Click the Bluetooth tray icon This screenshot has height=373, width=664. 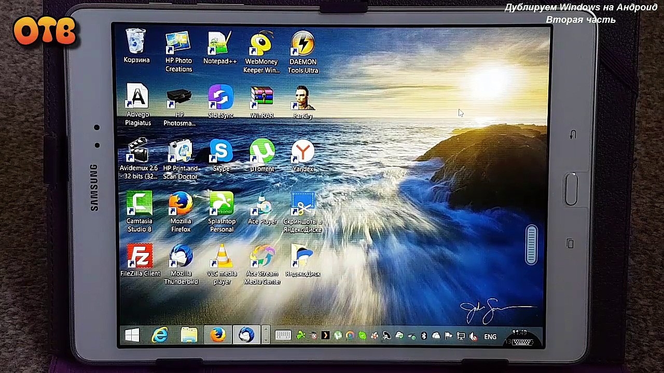(423, 336)
